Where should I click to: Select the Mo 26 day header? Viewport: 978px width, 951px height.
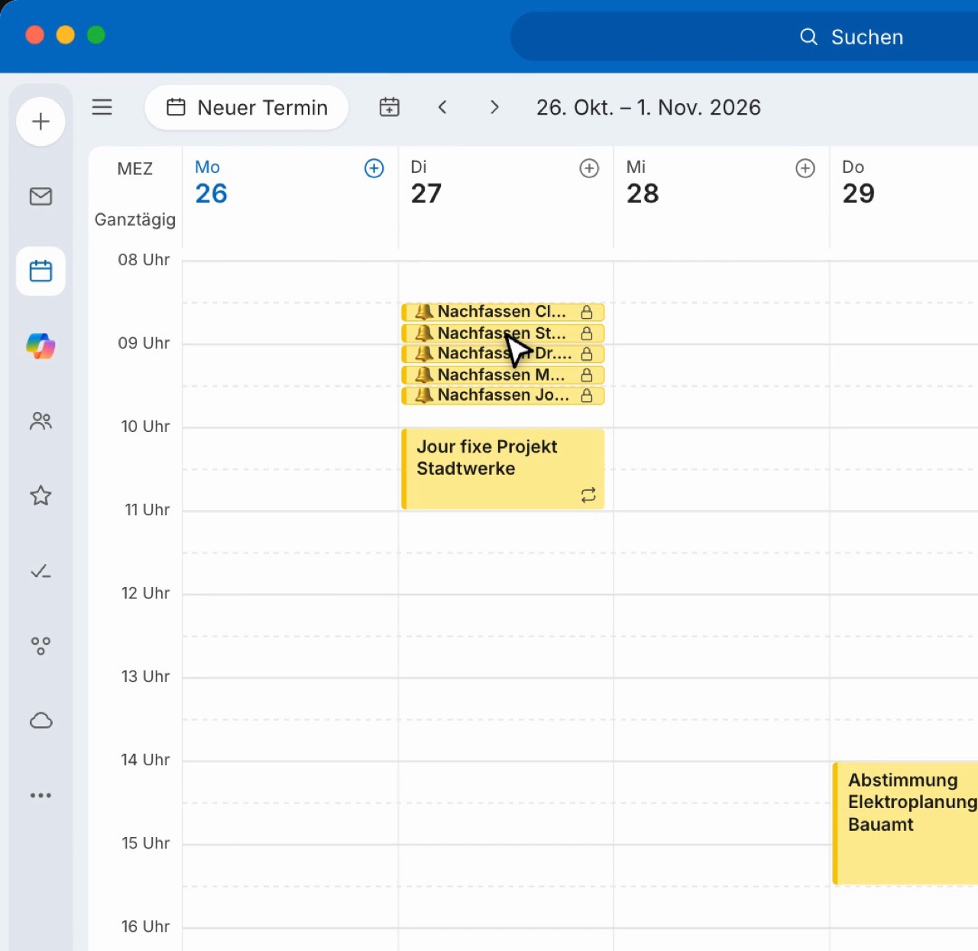pyautogui.click(x=212, y=183)
